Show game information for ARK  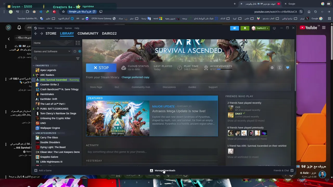tap(280, 68)
